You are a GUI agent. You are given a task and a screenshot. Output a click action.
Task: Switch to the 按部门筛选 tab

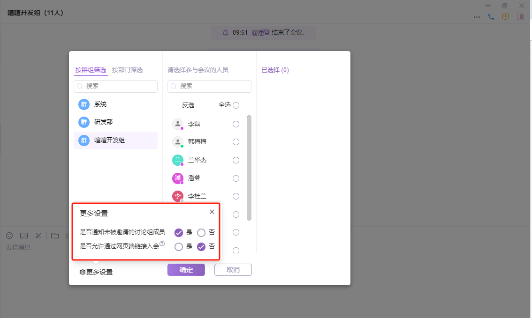(x=127, y=70)
